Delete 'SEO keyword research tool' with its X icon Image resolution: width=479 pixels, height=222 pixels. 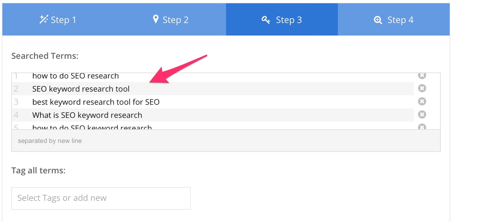(x=422, y=88)
